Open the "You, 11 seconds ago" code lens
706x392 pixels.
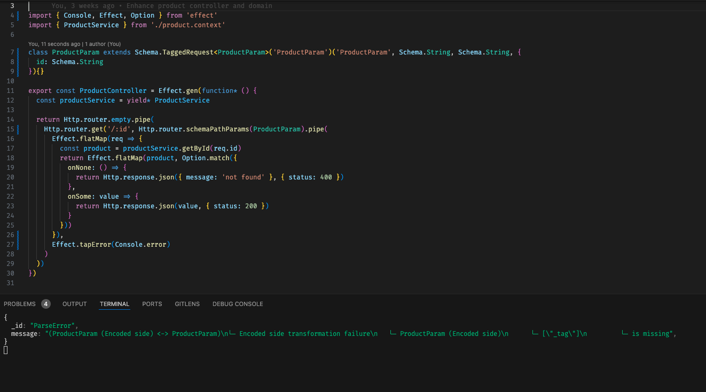[54, 44]
